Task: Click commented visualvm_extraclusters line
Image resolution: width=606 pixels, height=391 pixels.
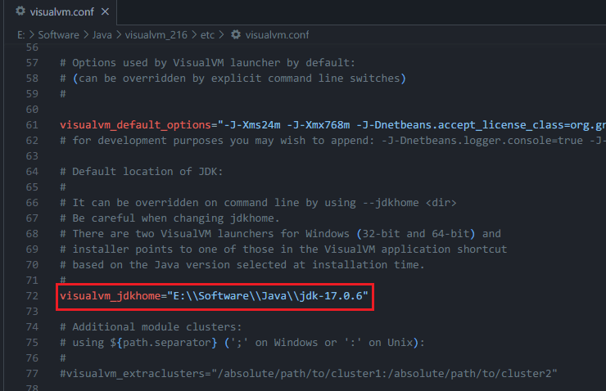Action: 309,374
